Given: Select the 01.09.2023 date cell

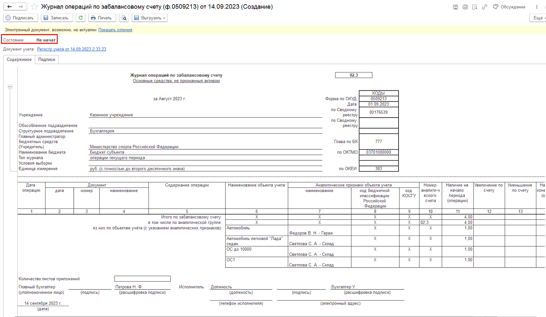Looking at the screenshot, I should tap(379, 104).
